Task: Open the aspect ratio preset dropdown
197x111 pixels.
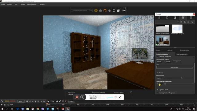Action: (x=177, y=62)
